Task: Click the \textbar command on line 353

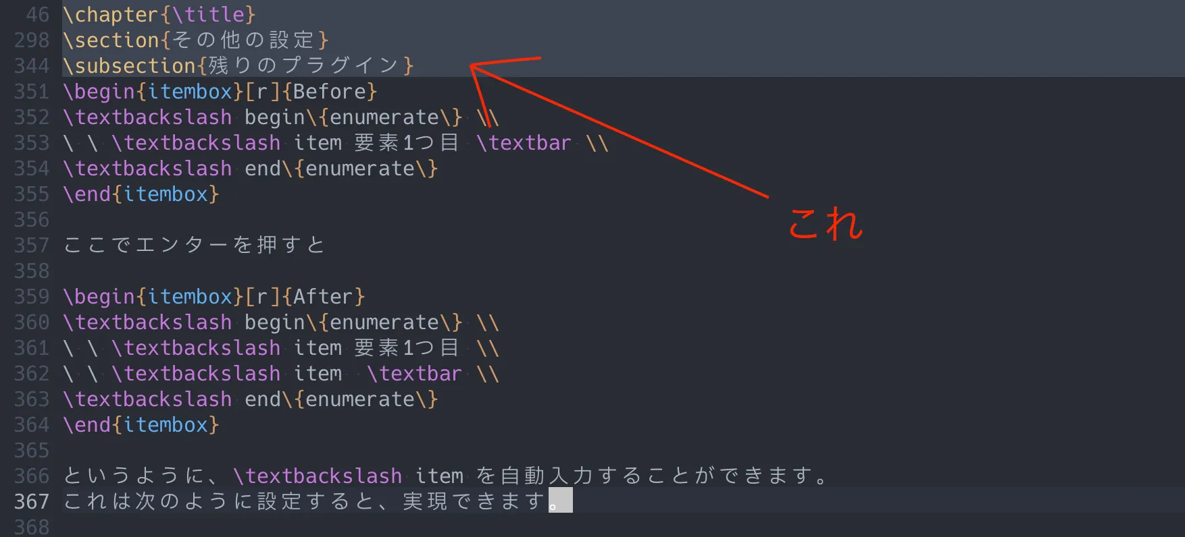Action: (x=524, y=142)
